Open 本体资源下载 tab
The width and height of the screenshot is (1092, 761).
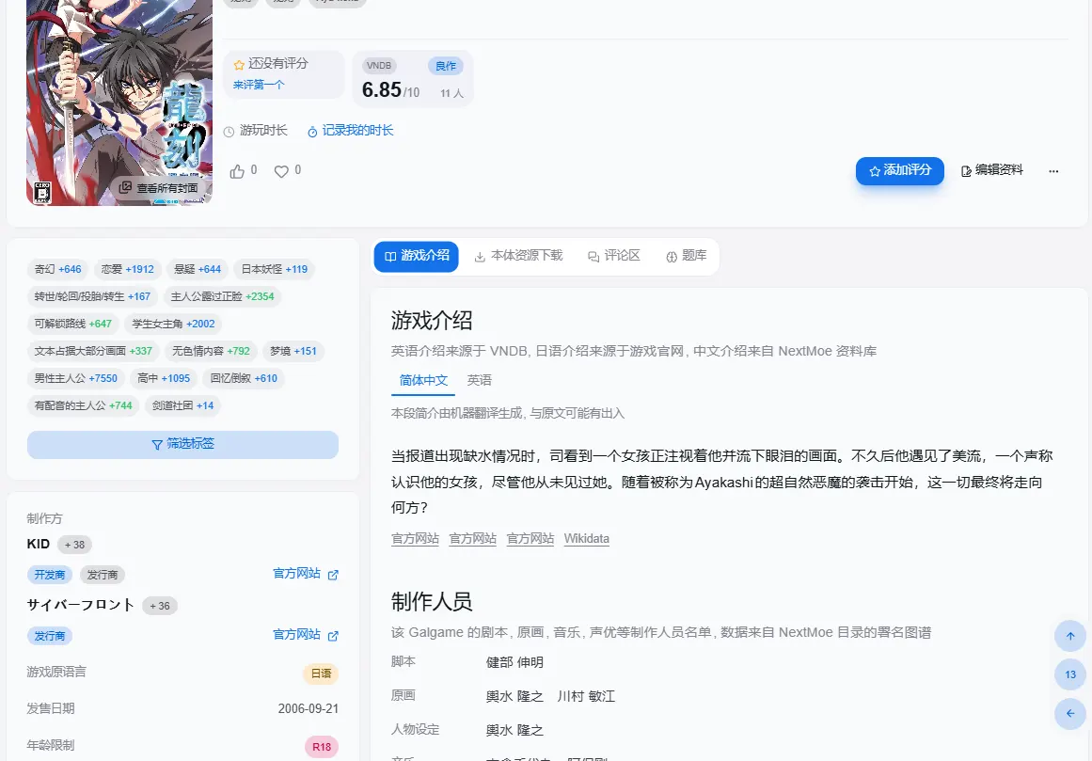519,256
